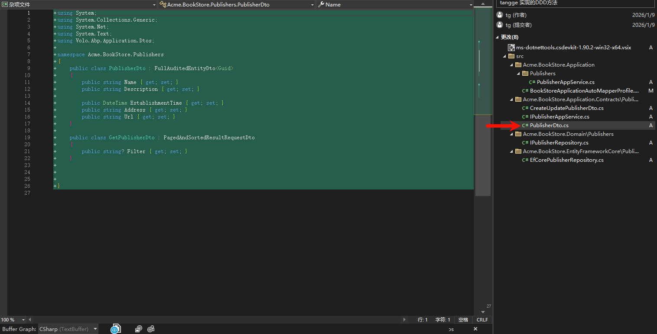Open BookStoreApplicationAutoMapperProfile file in changes list
Viewport: 657px width, 334px height.
(584, 91)
